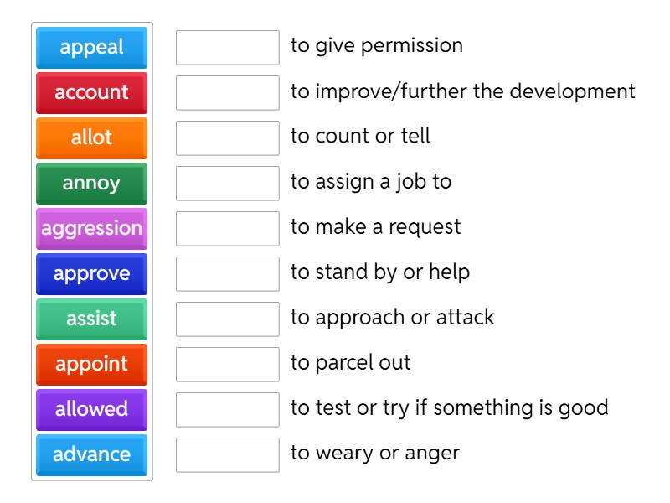Image resolution: width=670 pixels, height=503 pixels.
Task: Click the red 'account' word tile
Action: tap(91, 92)
